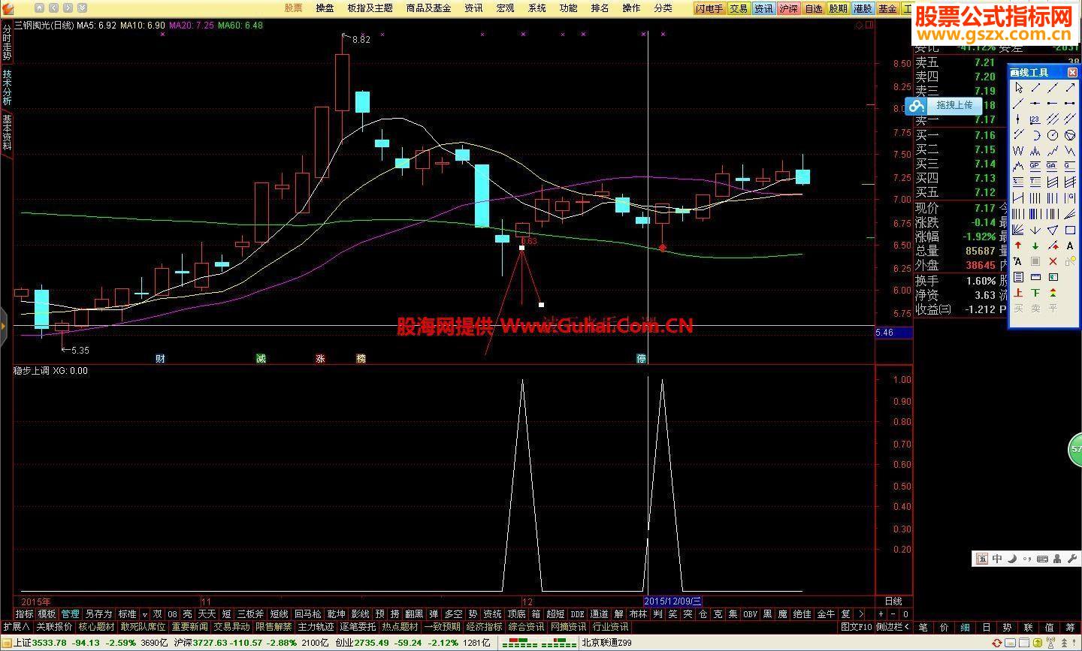Screen dimensions: 1082x651
Task: Expand more indicators with the > arrow
Action: pyautogui.click(x=860, y=614)
